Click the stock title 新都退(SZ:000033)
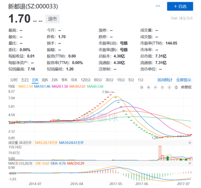The image size is (201, 188). click(x=33, y=6)
